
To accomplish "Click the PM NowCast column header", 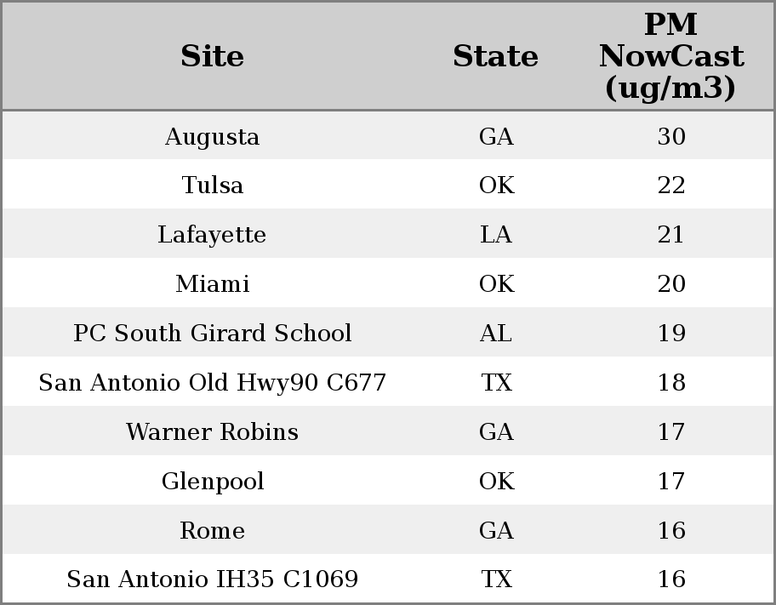I will [671, 56].
